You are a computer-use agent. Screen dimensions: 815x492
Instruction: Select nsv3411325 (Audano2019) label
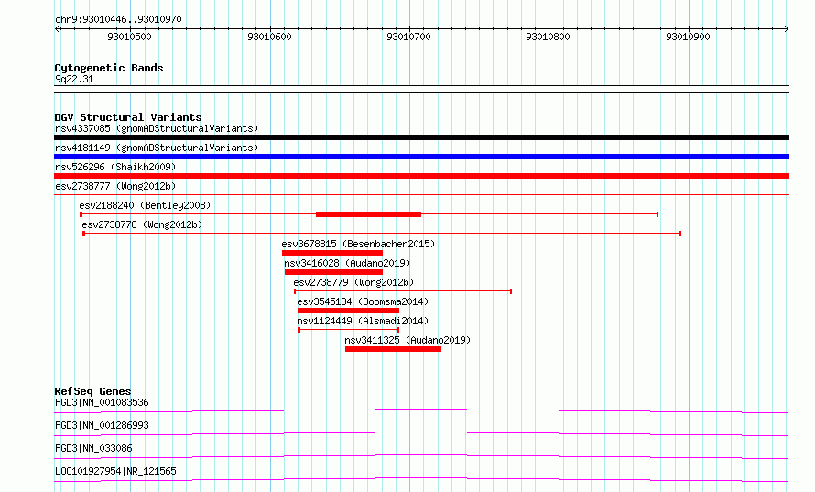point(407,340)
